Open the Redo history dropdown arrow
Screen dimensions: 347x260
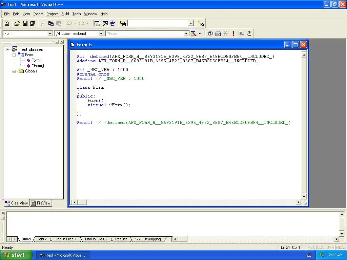click(88, 23)
